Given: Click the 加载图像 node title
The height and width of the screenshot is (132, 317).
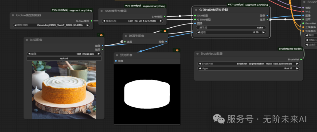Looking at the screenshot, I should [36, 40].
